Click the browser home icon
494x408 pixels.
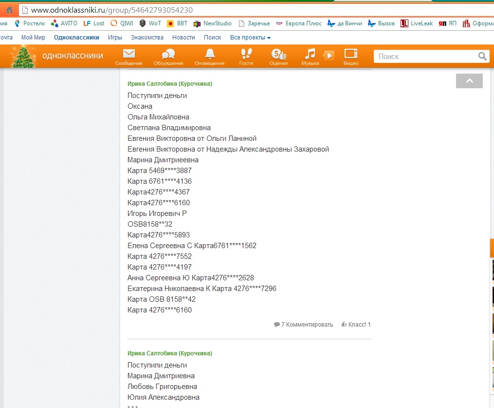9,10
